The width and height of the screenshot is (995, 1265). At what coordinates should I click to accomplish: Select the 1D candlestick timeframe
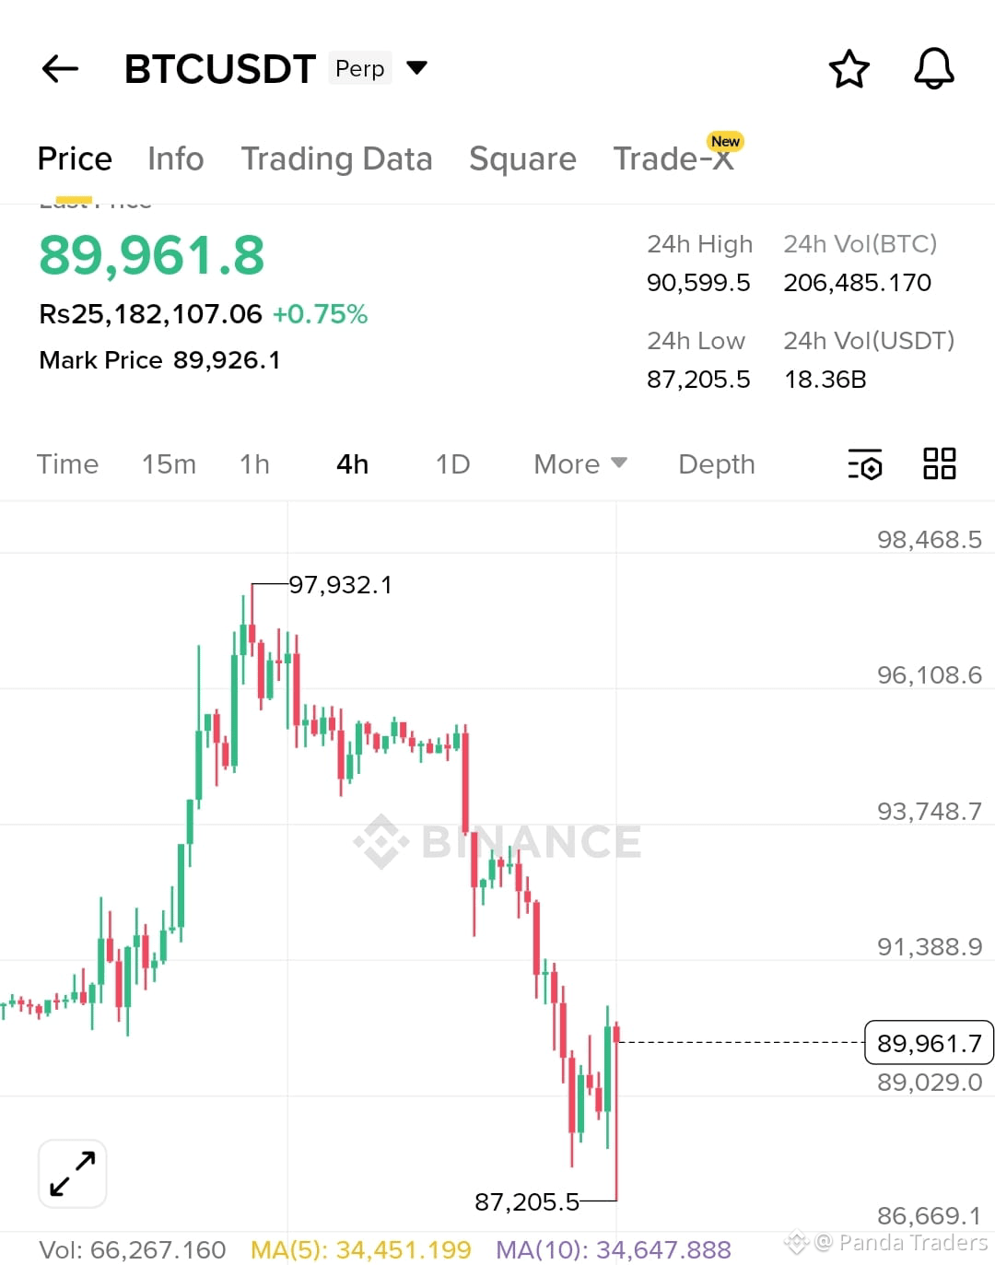tap(451, 464)
